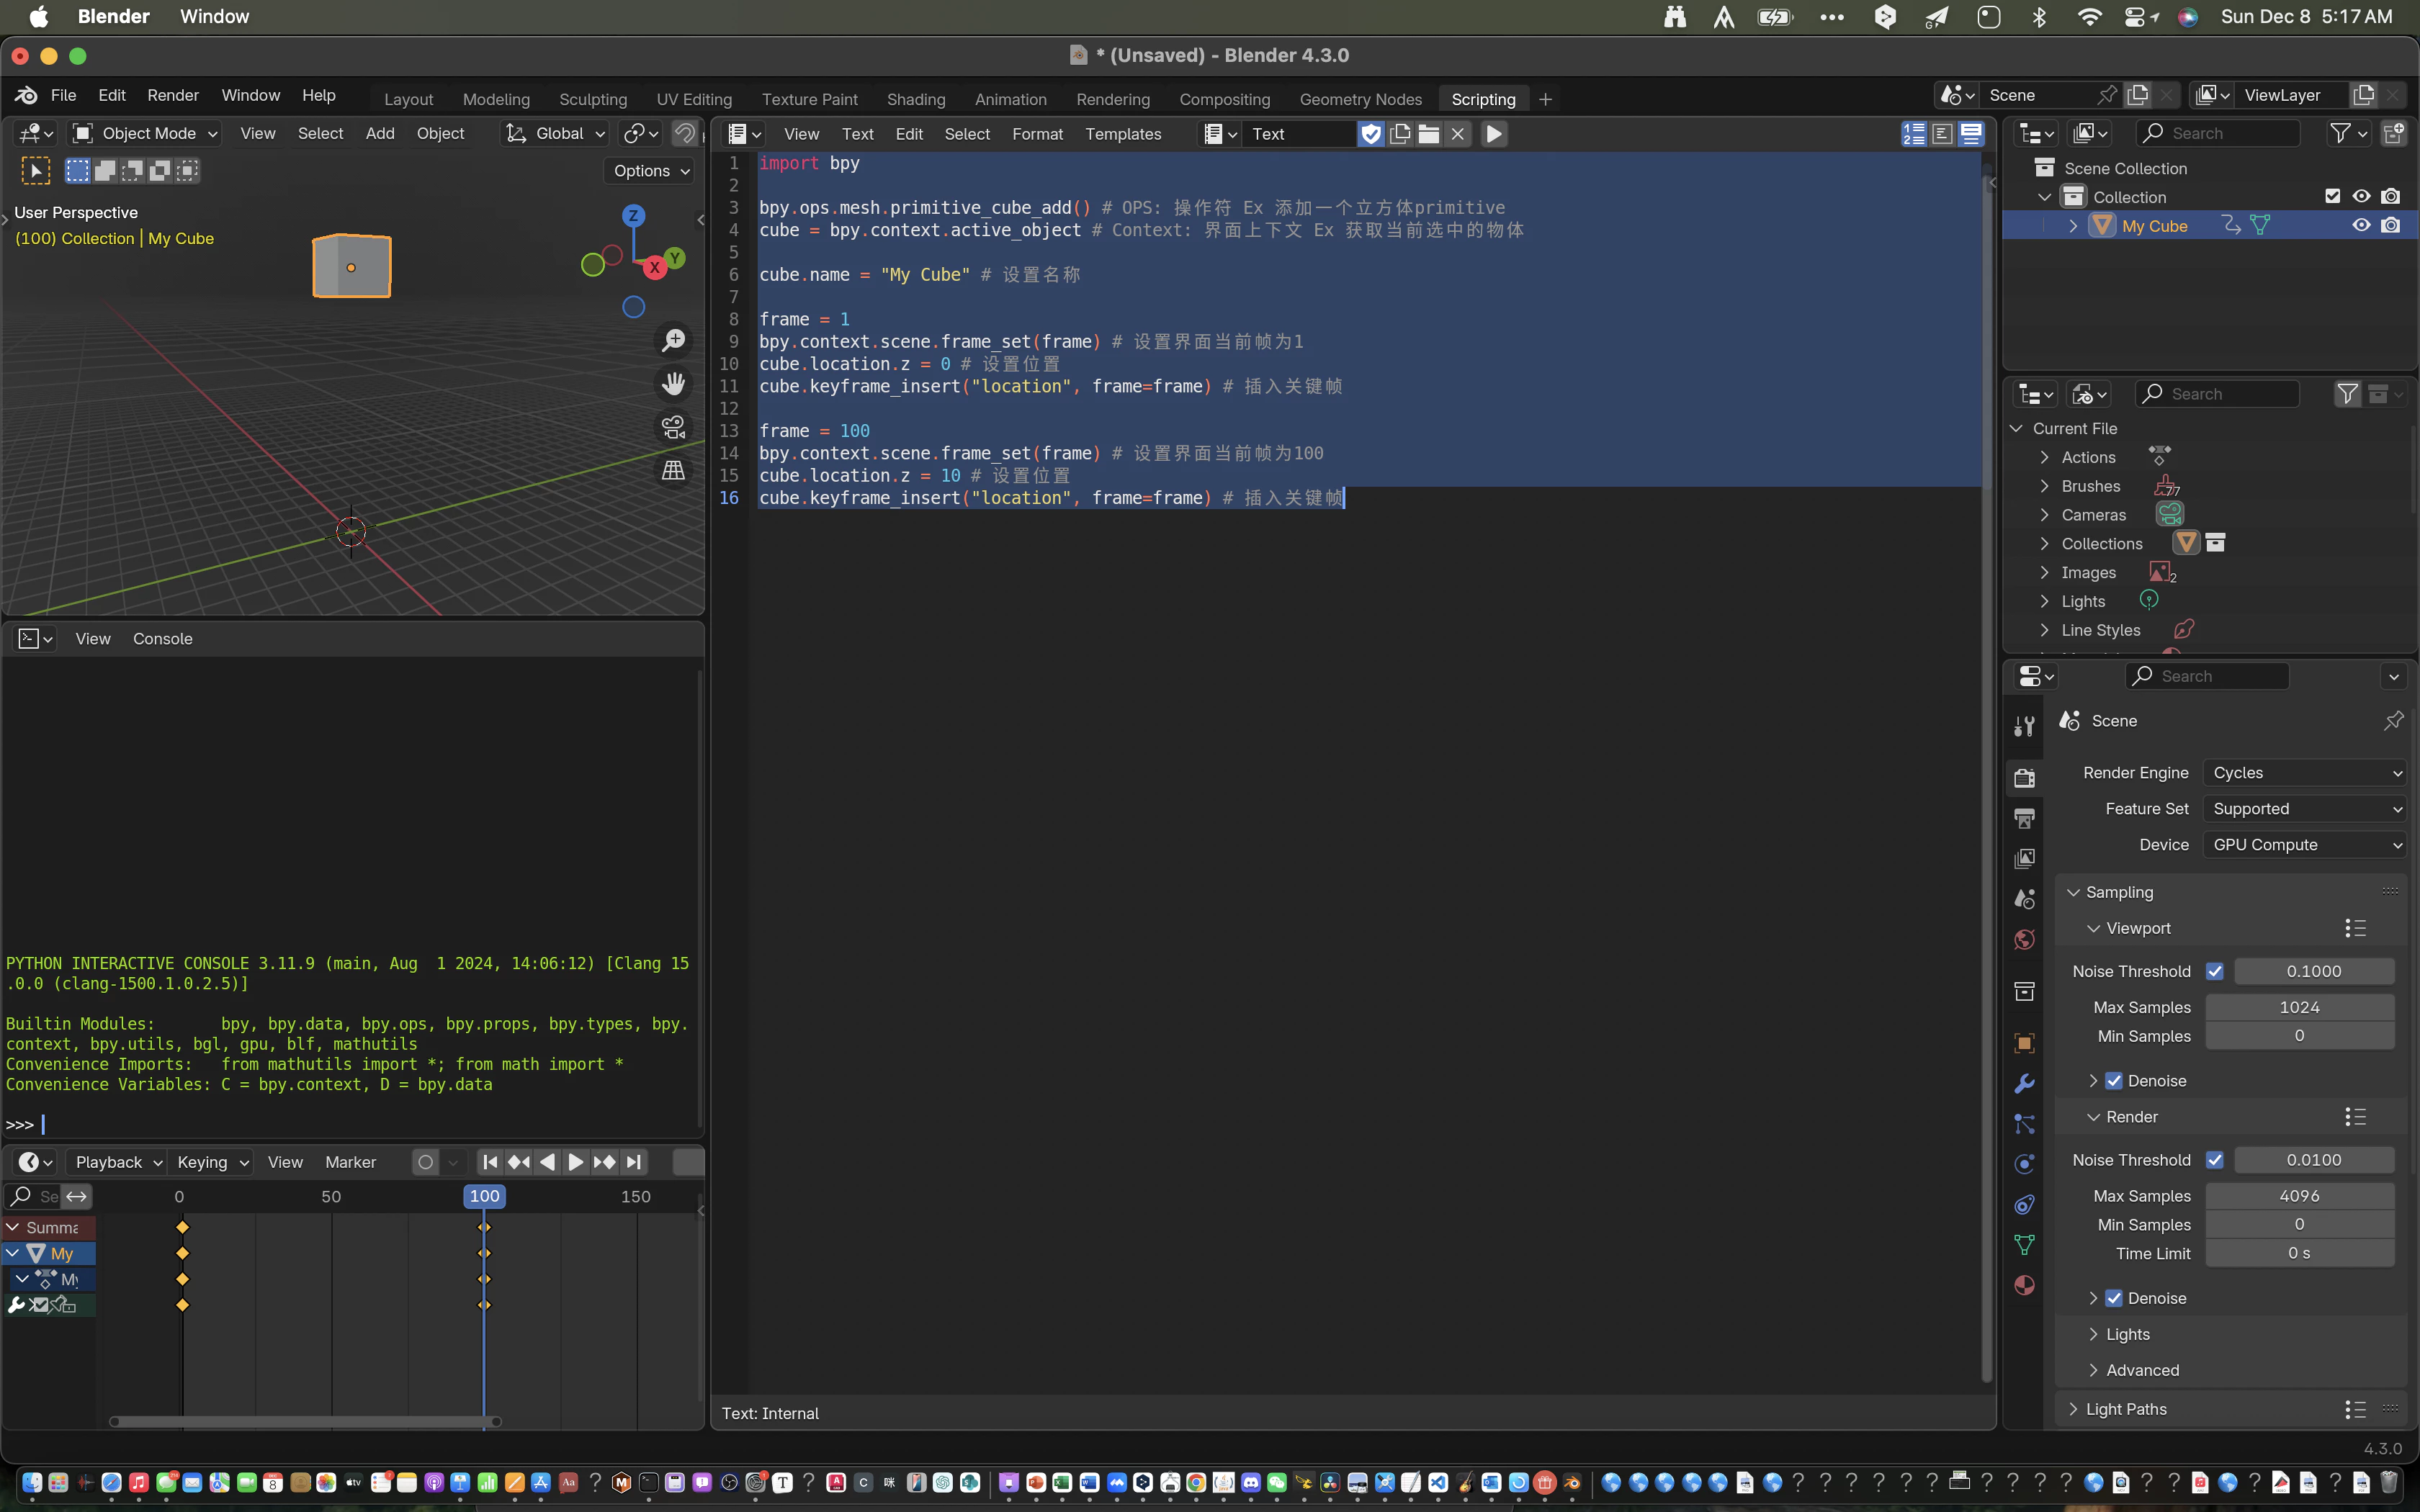Click the red X axis gizmo
The width and height of the screenshot is (2420, 1512).
[655, 267]
